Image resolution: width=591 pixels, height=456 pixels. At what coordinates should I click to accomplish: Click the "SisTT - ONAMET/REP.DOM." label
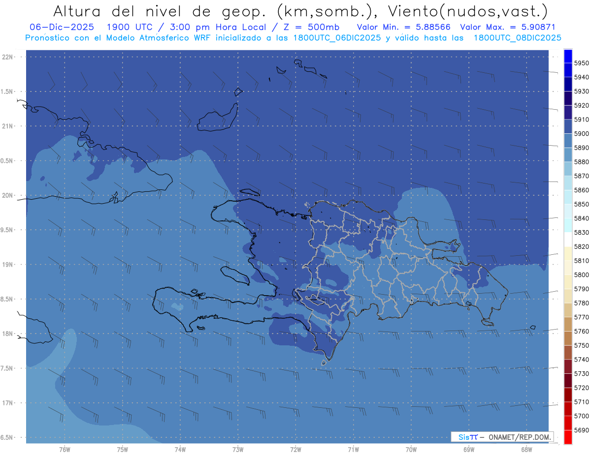click(x=501, y=437)
